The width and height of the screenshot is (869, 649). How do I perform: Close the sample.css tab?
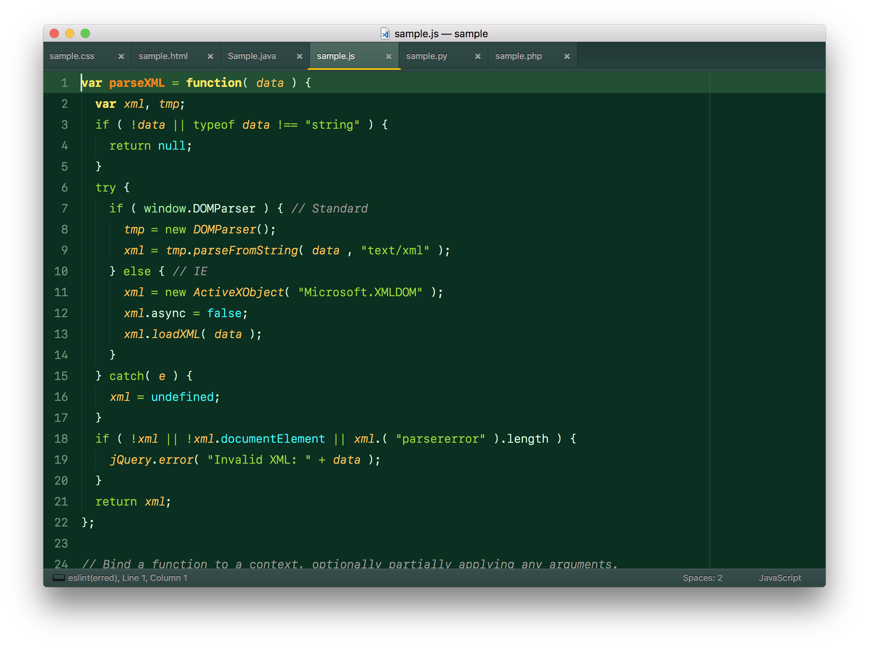[121, 56]
